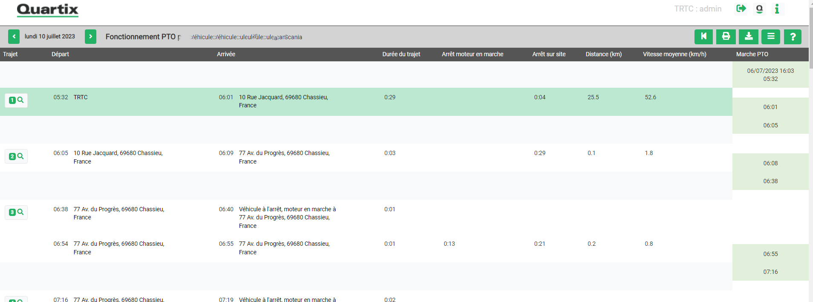The image size is (813, 302).
Task: Open the help question mark button
Action: (793, 37)
